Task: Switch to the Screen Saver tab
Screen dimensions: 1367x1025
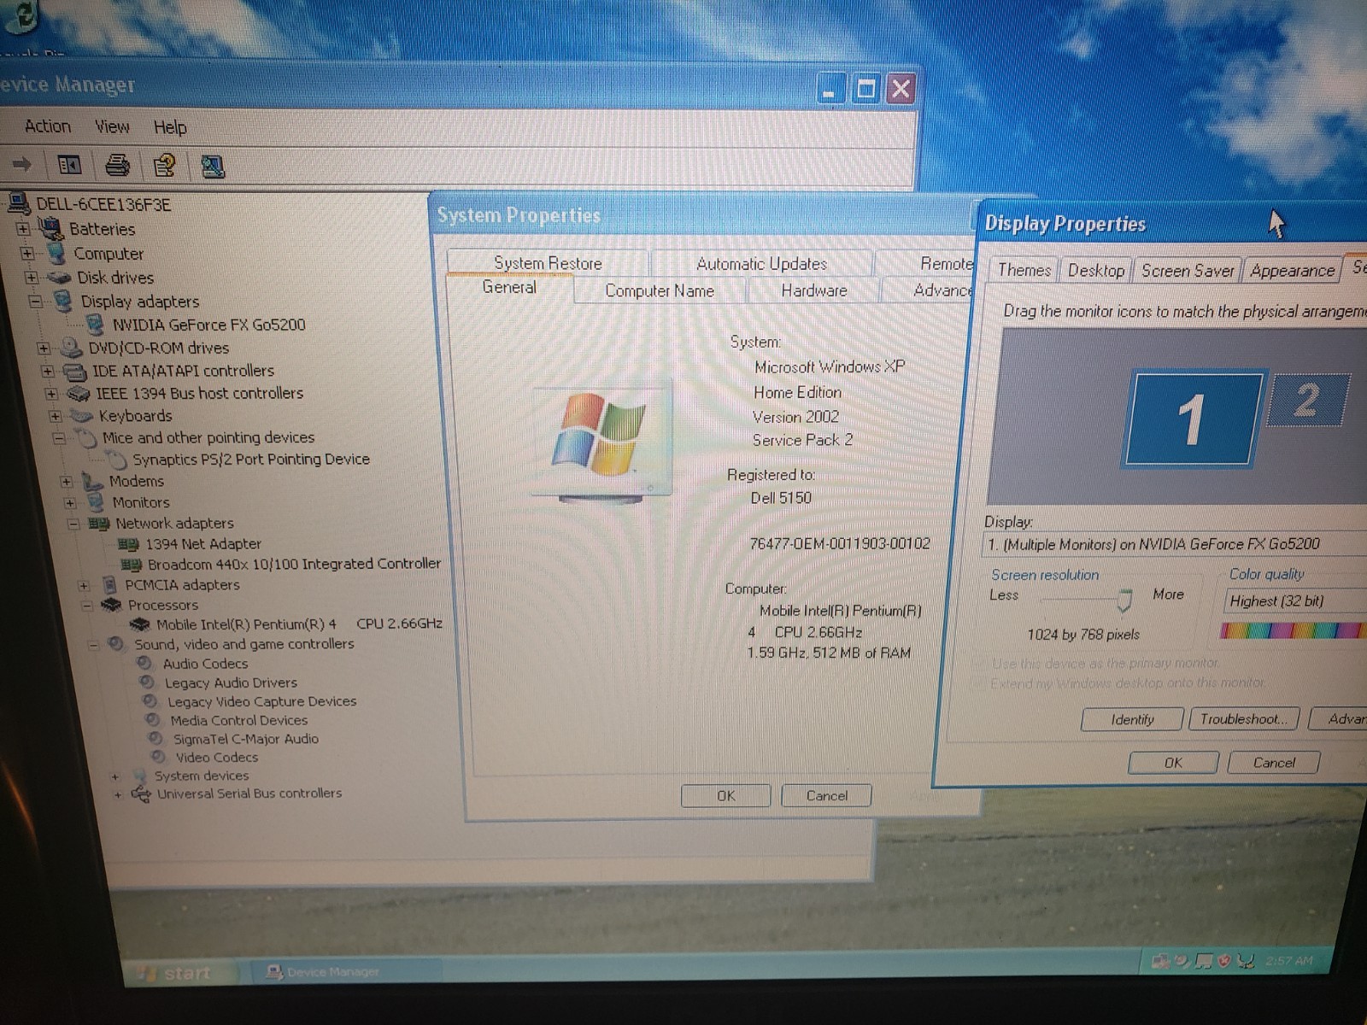Action: click(1188, 271)
